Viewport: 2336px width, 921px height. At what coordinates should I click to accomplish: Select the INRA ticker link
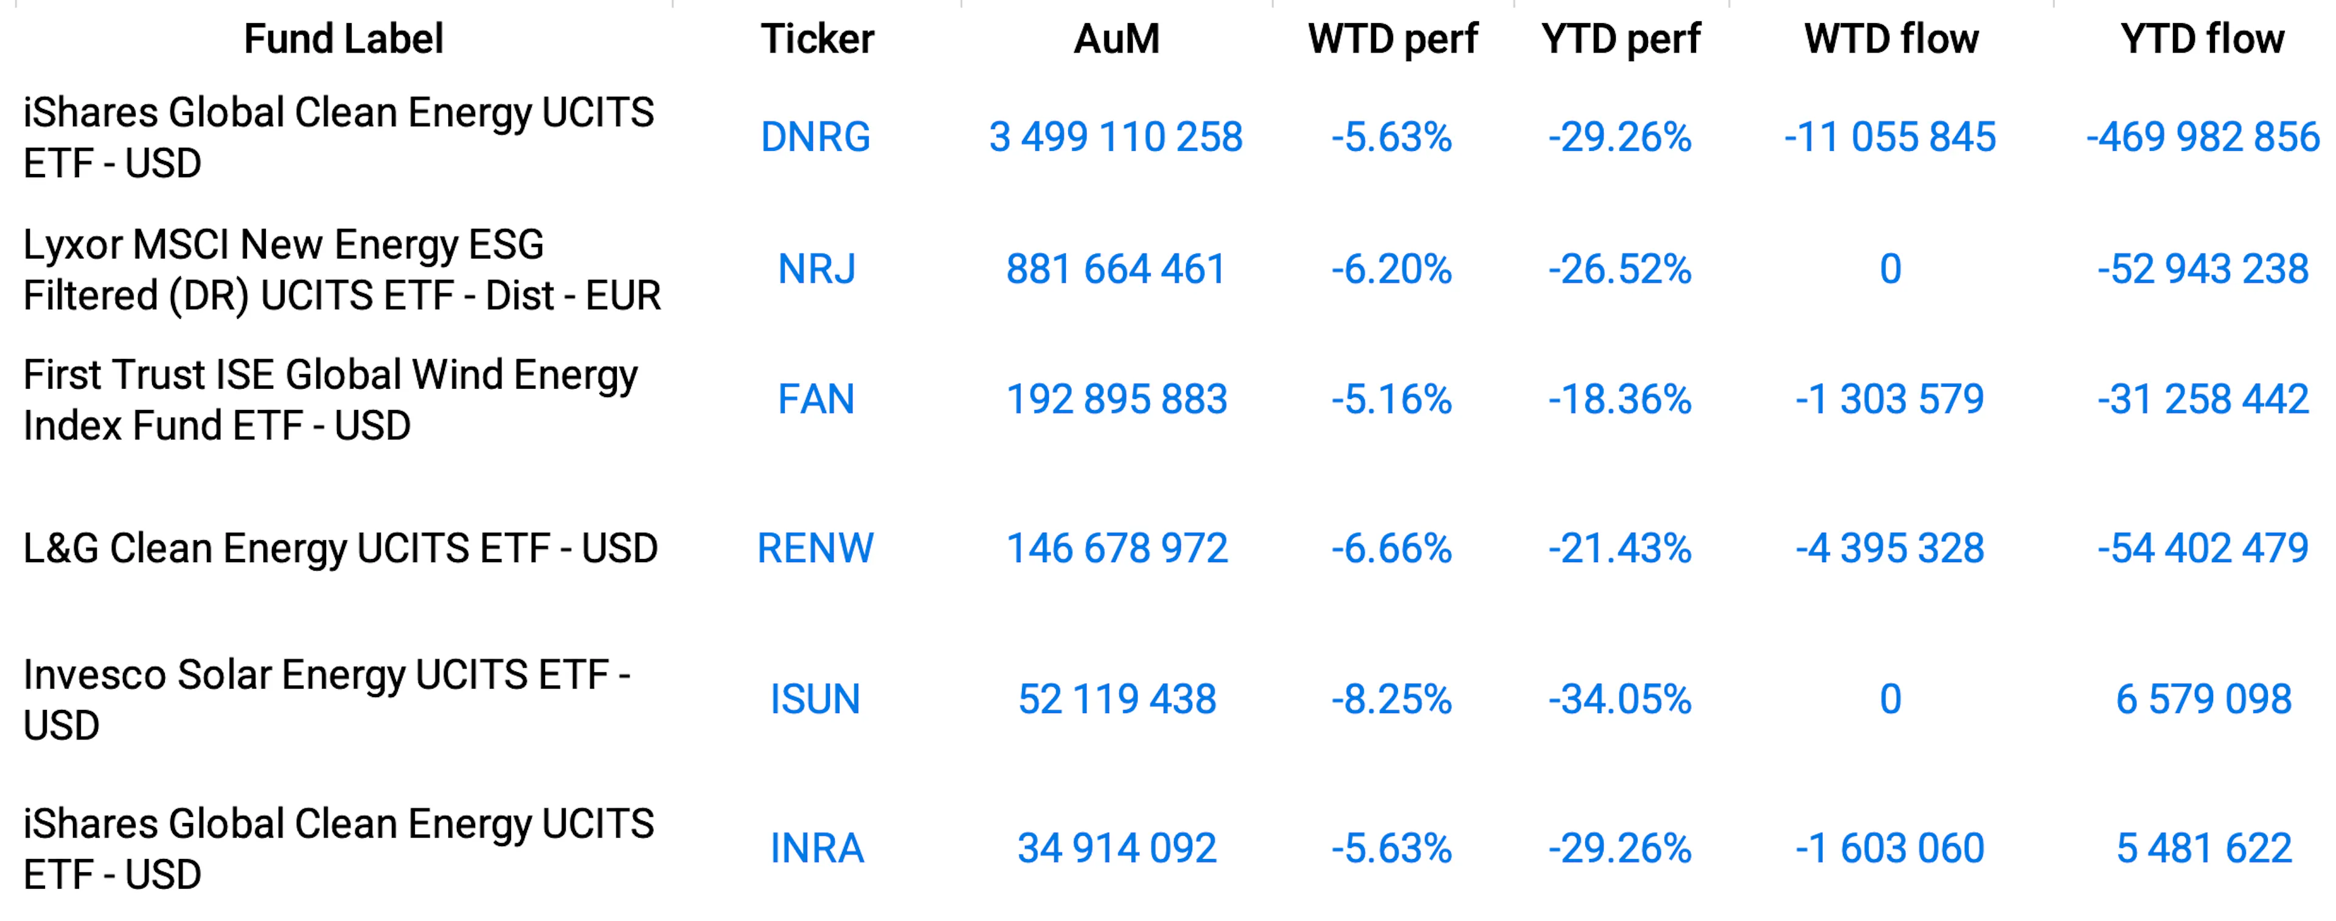816,849
